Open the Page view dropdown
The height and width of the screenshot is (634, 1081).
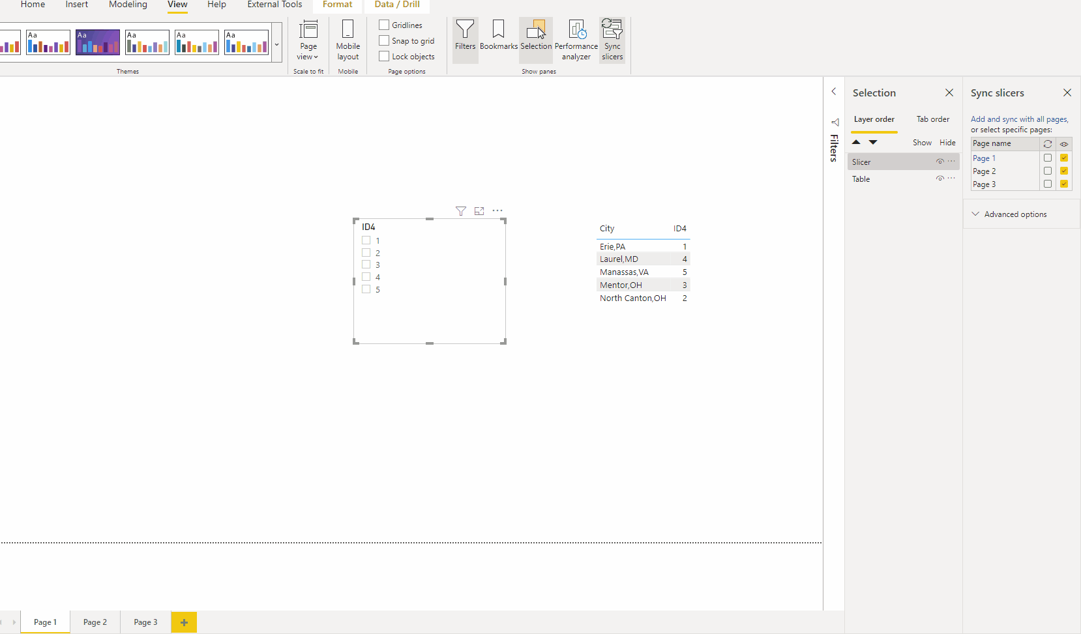(308, 40)
